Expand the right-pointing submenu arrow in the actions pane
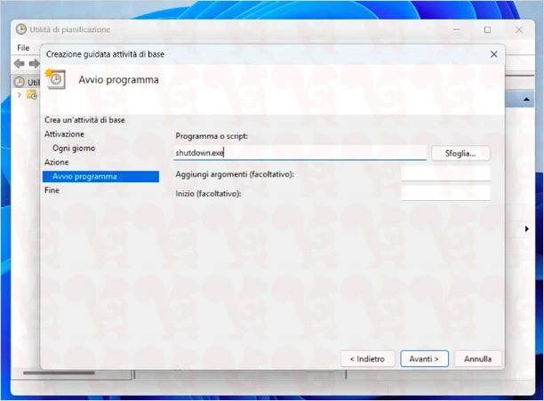This screenshot has height=401, width=544. click(526, 229)
